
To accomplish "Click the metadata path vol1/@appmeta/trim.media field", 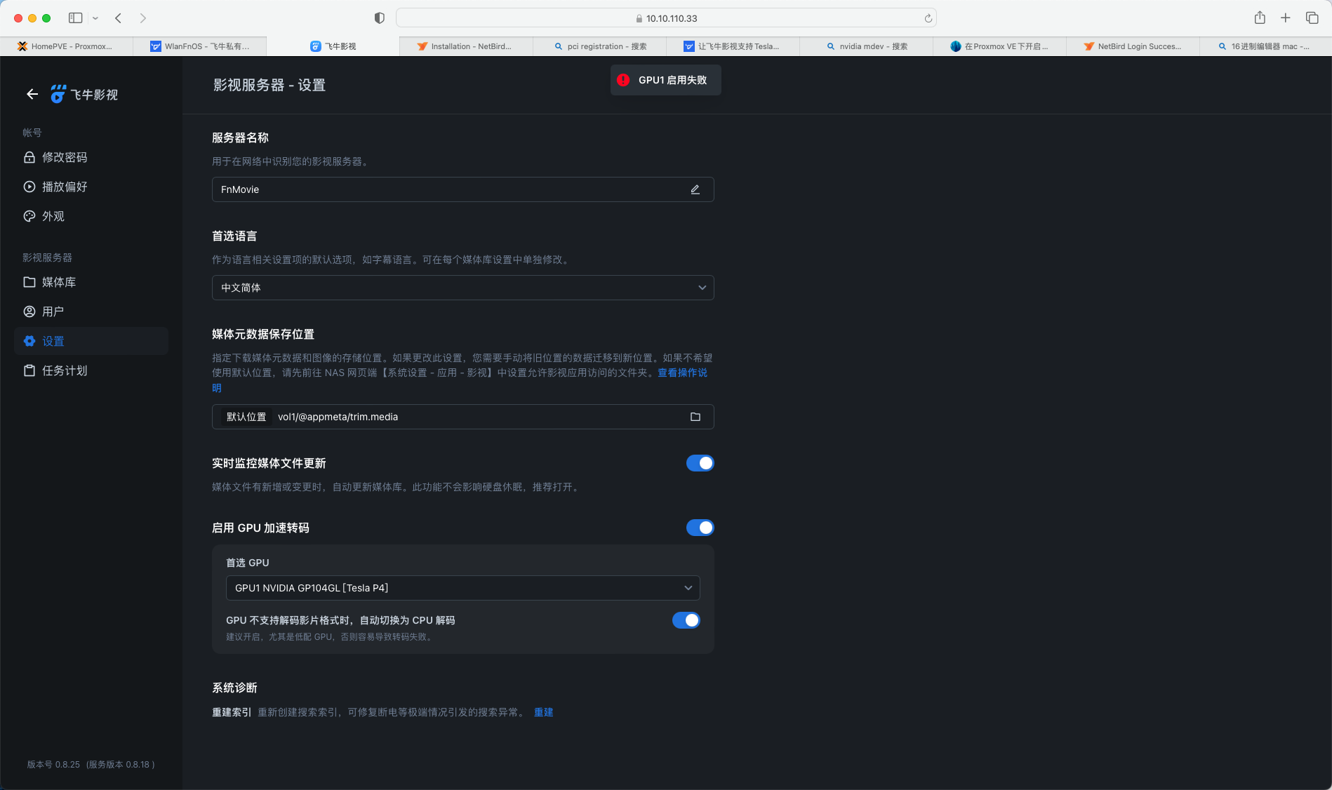I will tap(462, 417).
